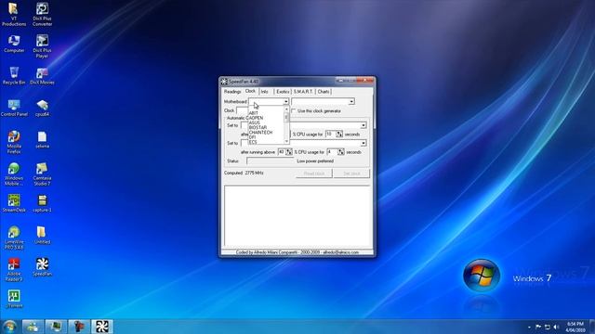
Task: Click Action Center flag tray icon
Action: click(538, 327)
